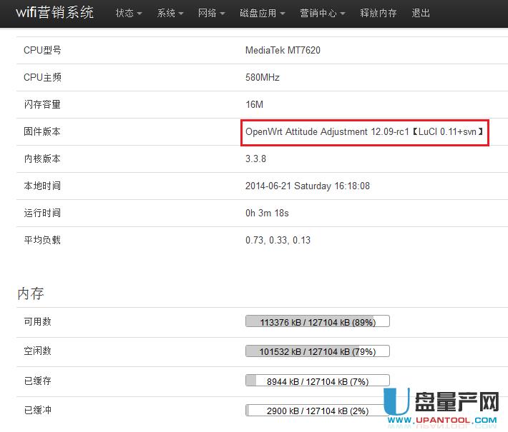
Task: Click the 可用数 label
Action: (38, 321)
